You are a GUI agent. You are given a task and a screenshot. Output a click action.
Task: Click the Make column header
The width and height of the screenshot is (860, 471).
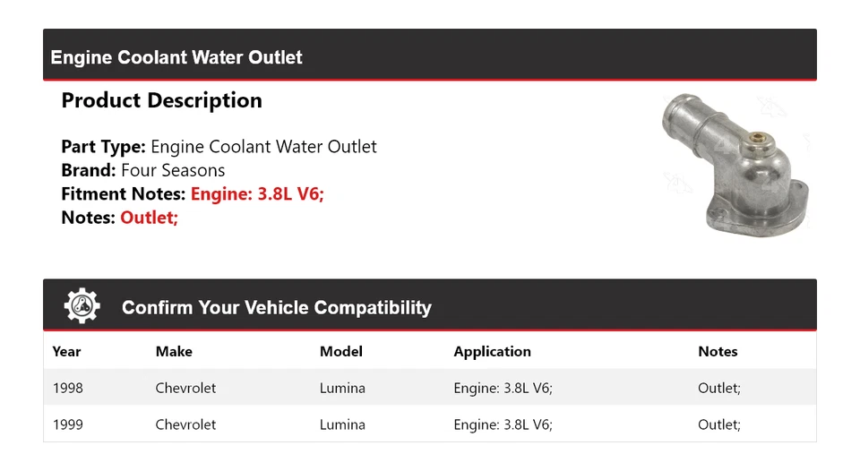(174, 352)
